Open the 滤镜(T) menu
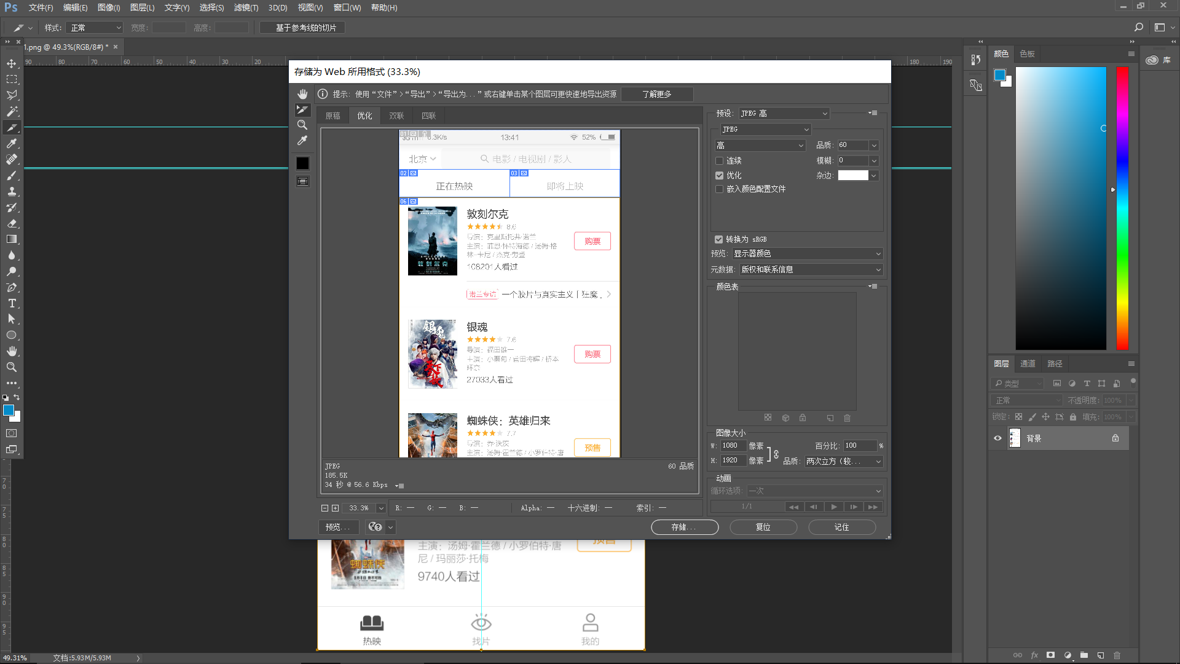The width and height of the screenshot is (1180, 664). point(246,7)
